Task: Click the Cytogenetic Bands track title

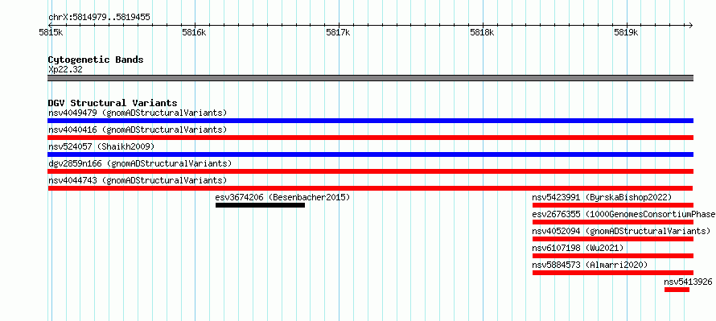Action: pyautogui.click(x=96, y=60)
